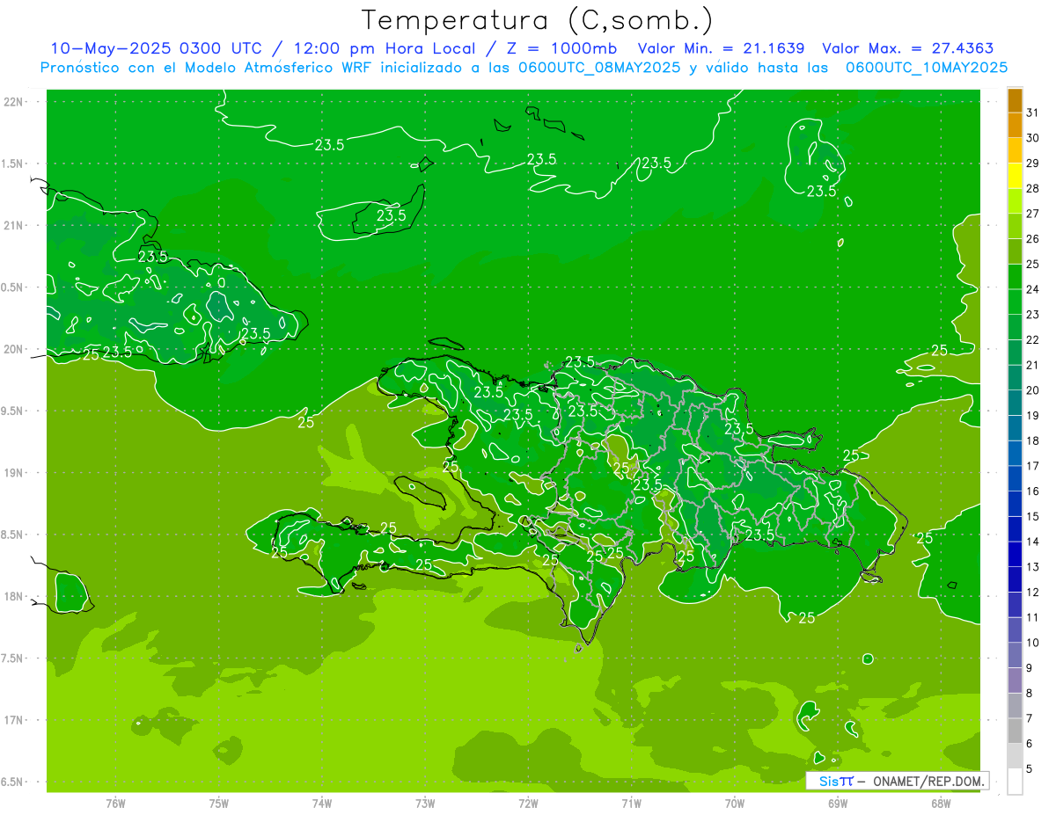Select the '75W' longitude axis label
The width and height of the screenshot is (1056, 815).
219,804
